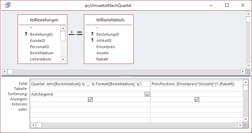Viewport: 252px width, 133px height.
Task: Select the KundeID field in tblBestellungen
Action: pos(38,41)
